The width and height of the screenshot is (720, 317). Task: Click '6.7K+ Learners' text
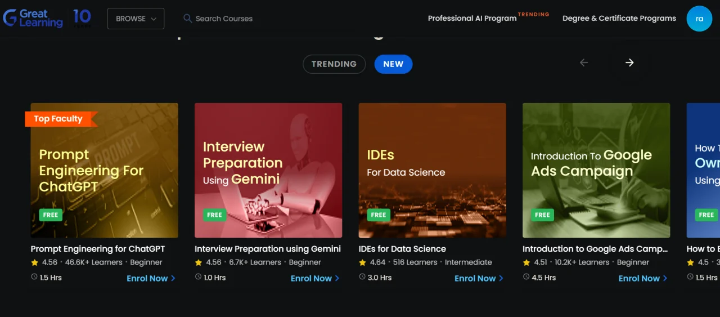click(255, 262)
